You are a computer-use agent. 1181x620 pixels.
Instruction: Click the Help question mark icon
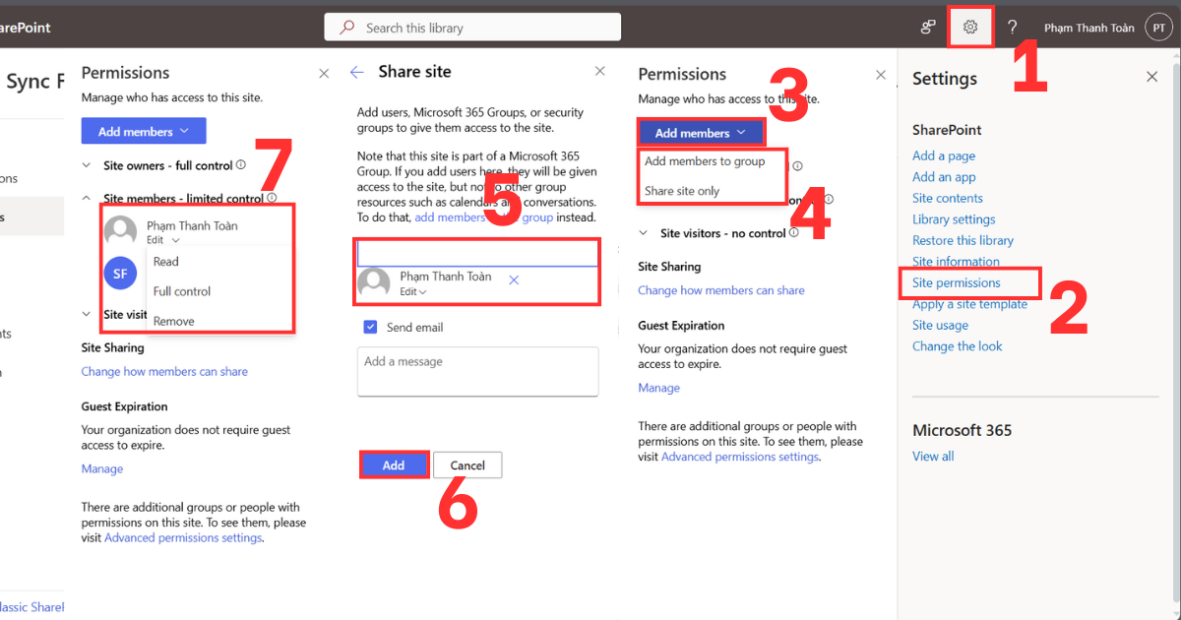click(1012, 27)
